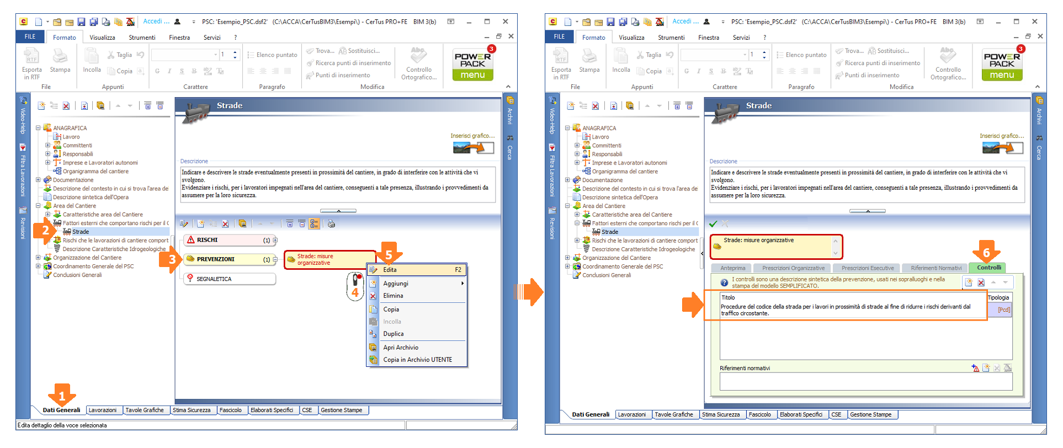This screenshot has height=448, width=1063.
Task: Expand Committenti in the left window tree
Action: 48,146
